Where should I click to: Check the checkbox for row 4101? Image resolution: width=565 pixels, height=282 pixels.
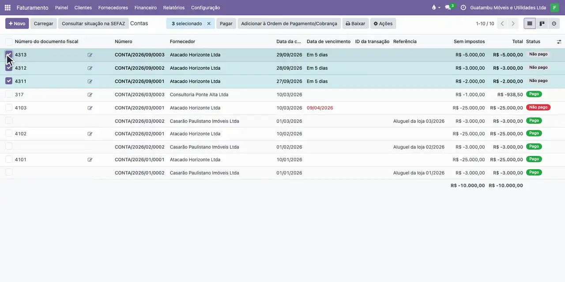coord(9,160)
